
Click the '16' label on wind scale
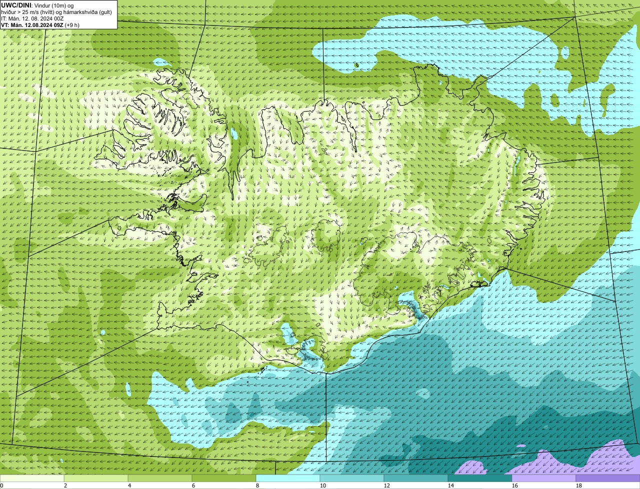515,485
